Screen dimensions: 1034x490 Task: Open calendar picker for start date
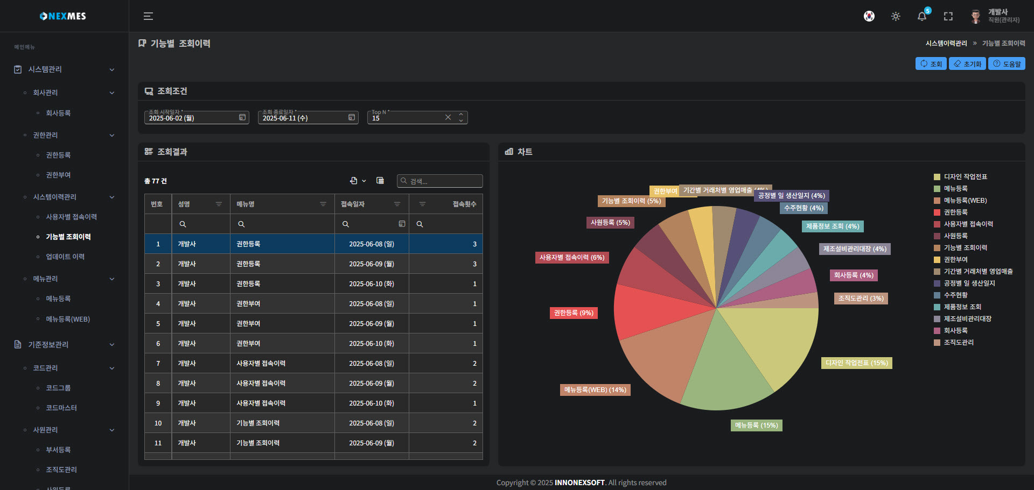(242, 117)
